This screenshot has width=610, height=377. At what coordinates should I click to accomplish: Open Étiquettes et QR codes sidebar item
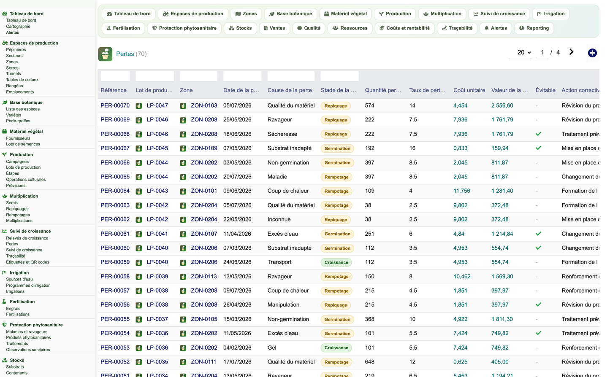(x=27, y=262)
